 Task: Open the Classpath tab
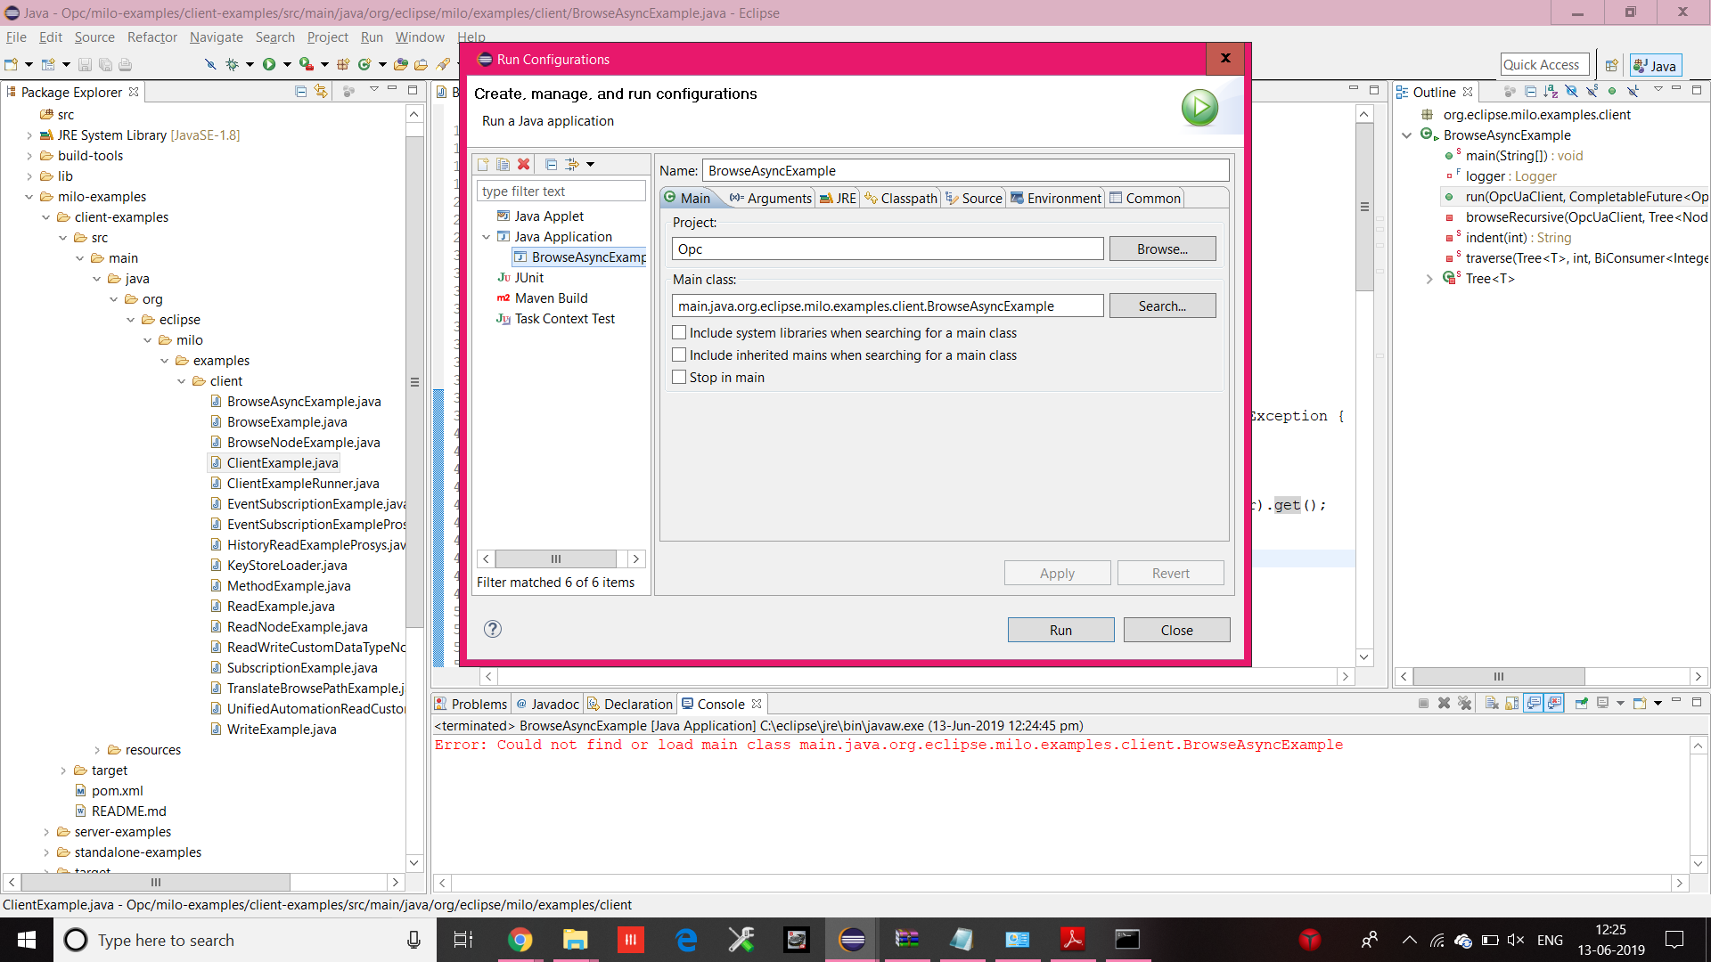tap(901, 198)
